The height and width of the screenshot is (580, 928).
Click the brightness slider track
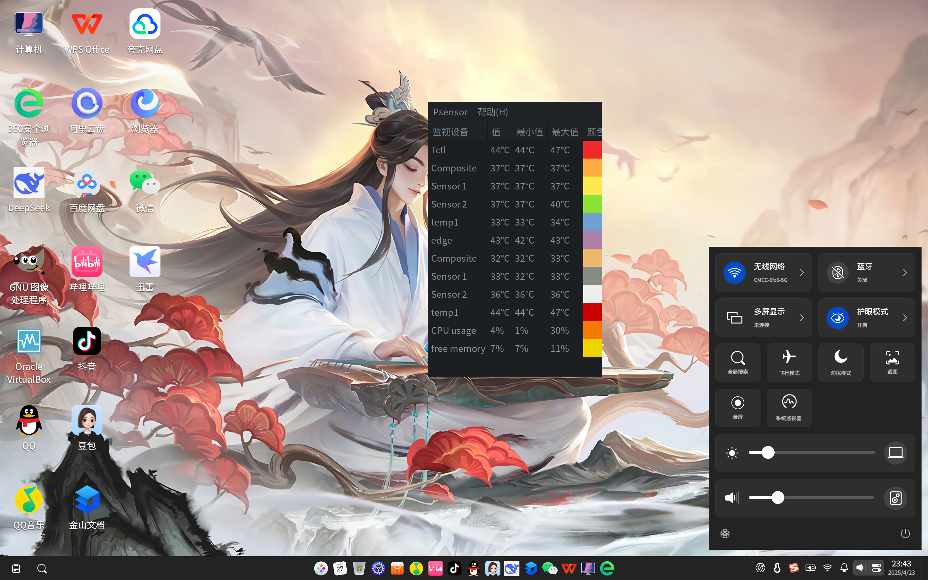811,453
